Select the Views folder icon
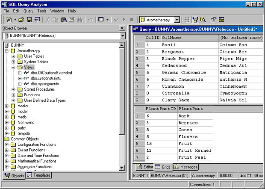 [x=20, y=67]
